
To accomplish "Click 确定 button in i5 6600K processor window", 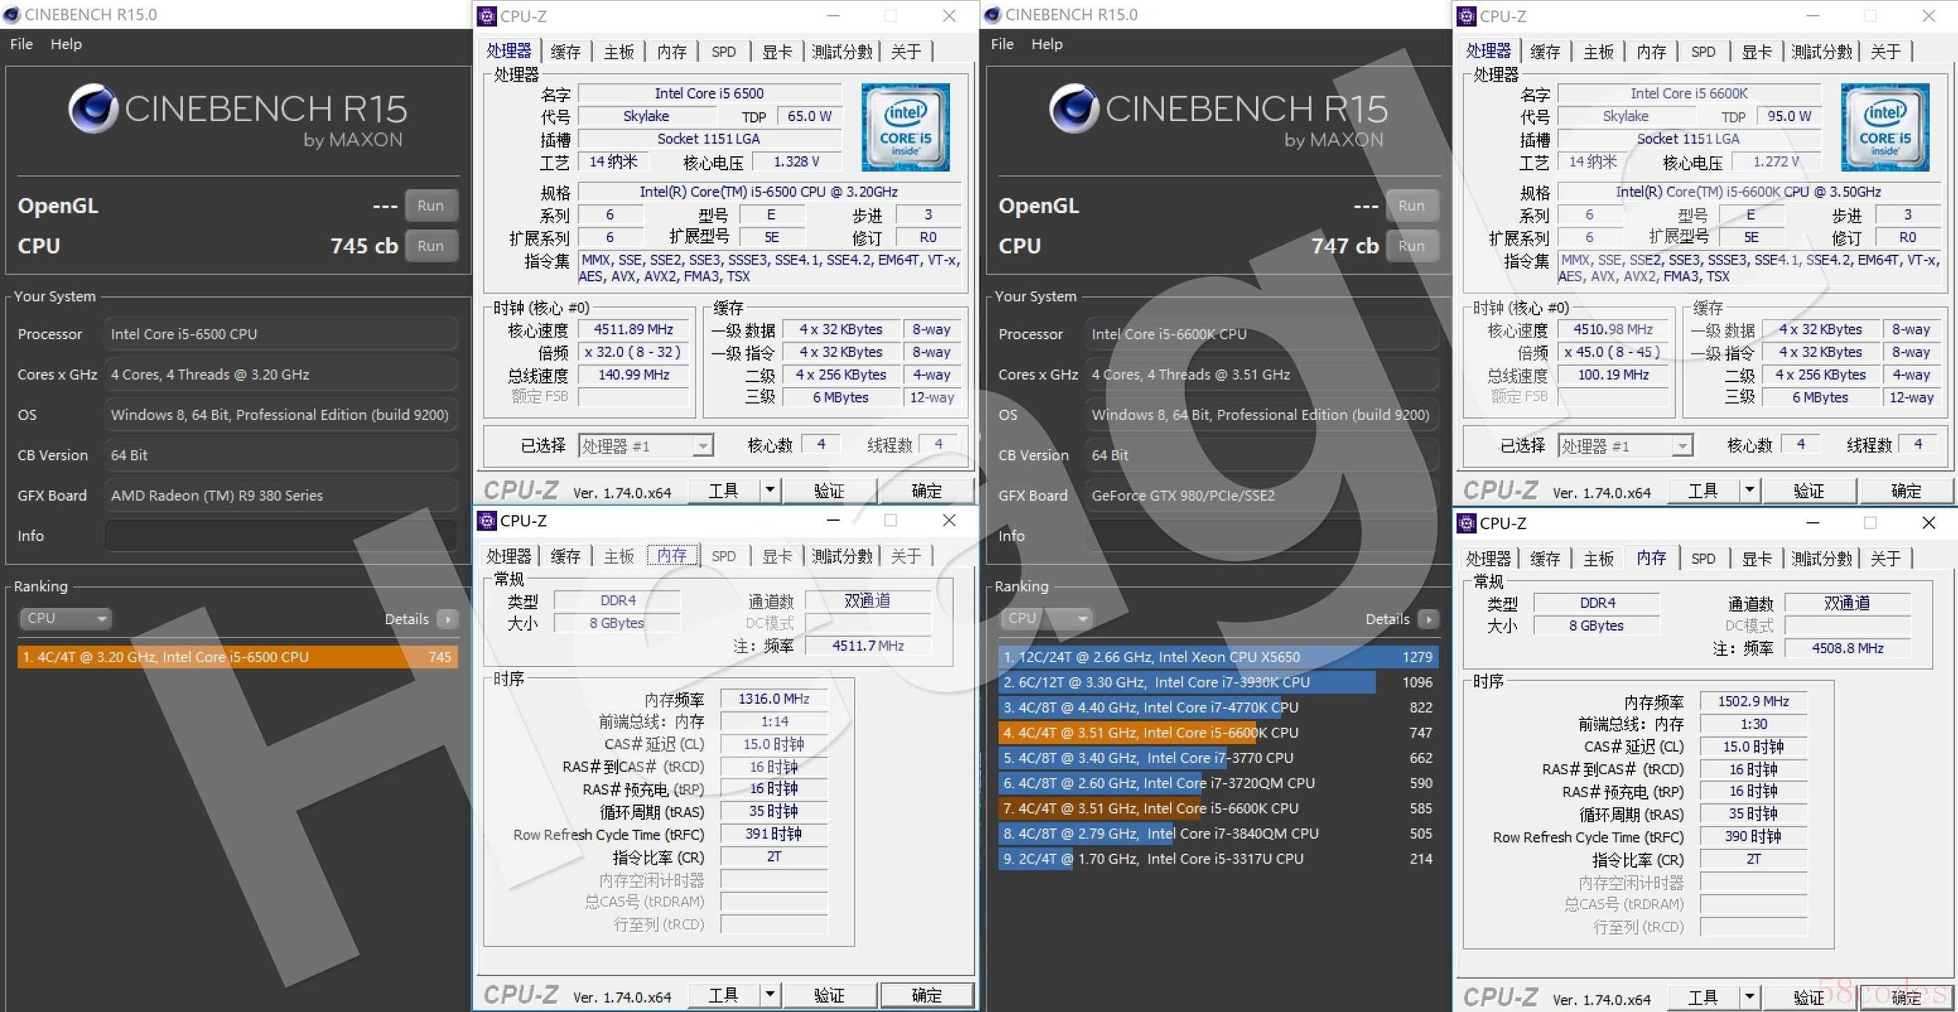I will tap(1907, 491).
